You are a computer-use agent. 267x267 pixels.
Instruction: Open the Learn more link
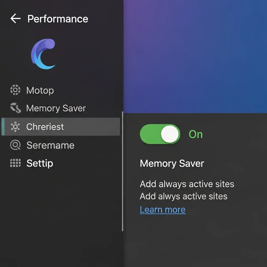click(162, 210)
